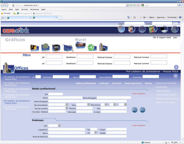Open the Segurança dropdown menu

pyautogui.click(x=161, y=17)
